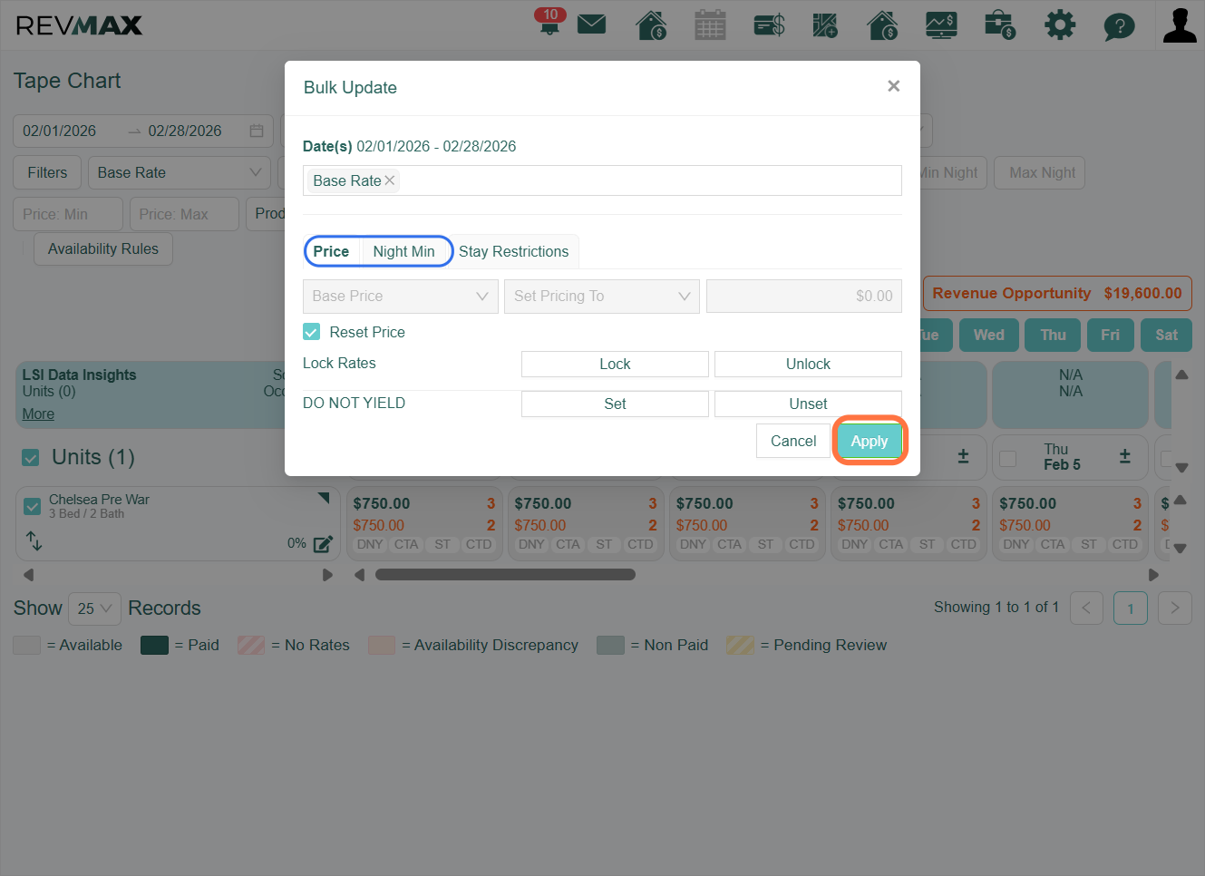1205x876 pixels.
Task: Click the Filters button
Action: [x=47, y=172]
